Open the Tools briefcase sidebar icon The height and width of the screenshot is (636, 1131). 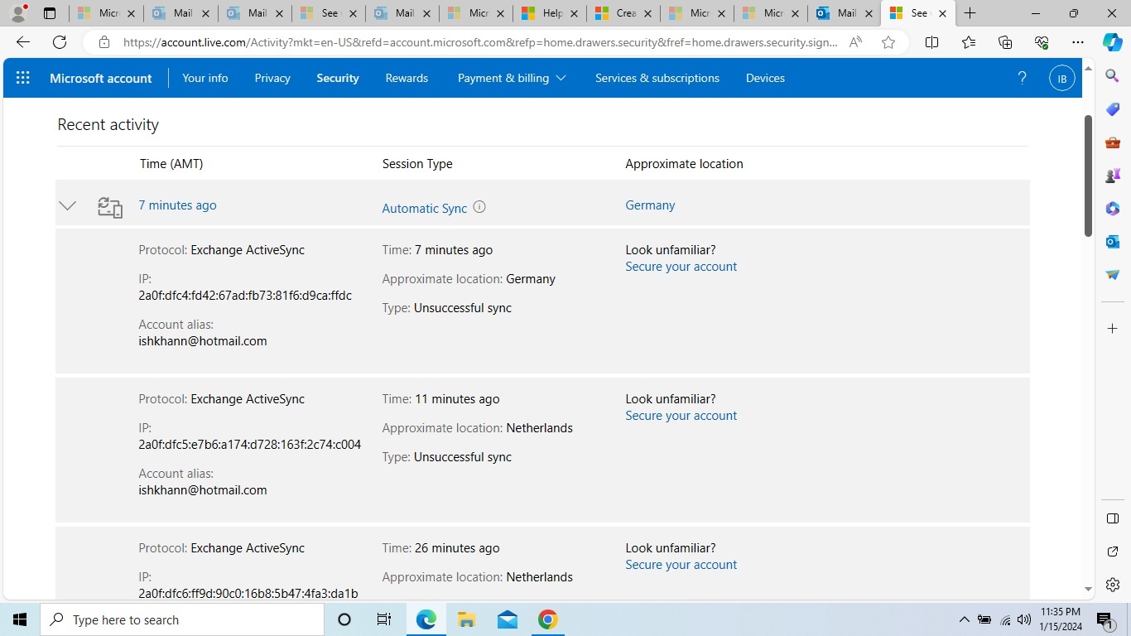[1113, 142]
